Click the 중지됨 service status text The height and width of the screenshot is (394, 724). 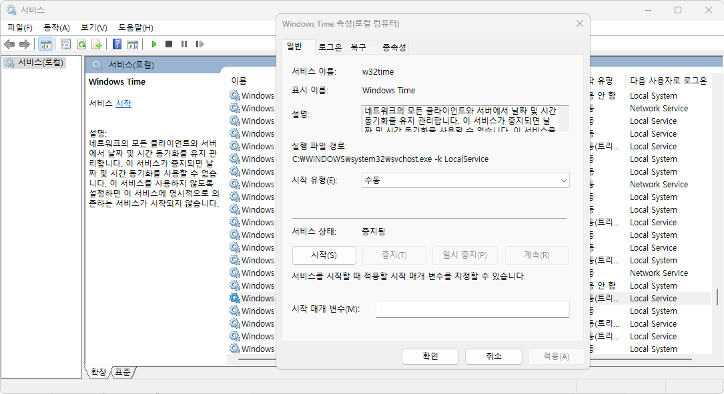[x=374, y=231]
